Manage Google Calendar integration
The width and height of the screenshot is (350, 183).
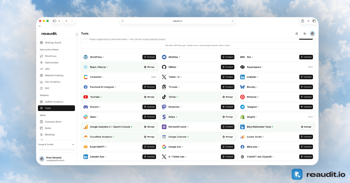coord(228,137)
